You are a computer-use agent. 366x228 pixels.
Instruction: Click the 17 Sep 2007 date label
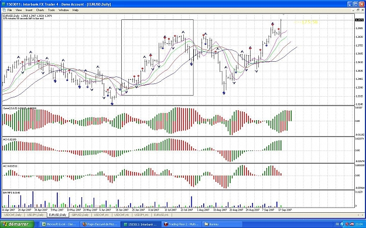pyautogui.click(x=285, y=210)
